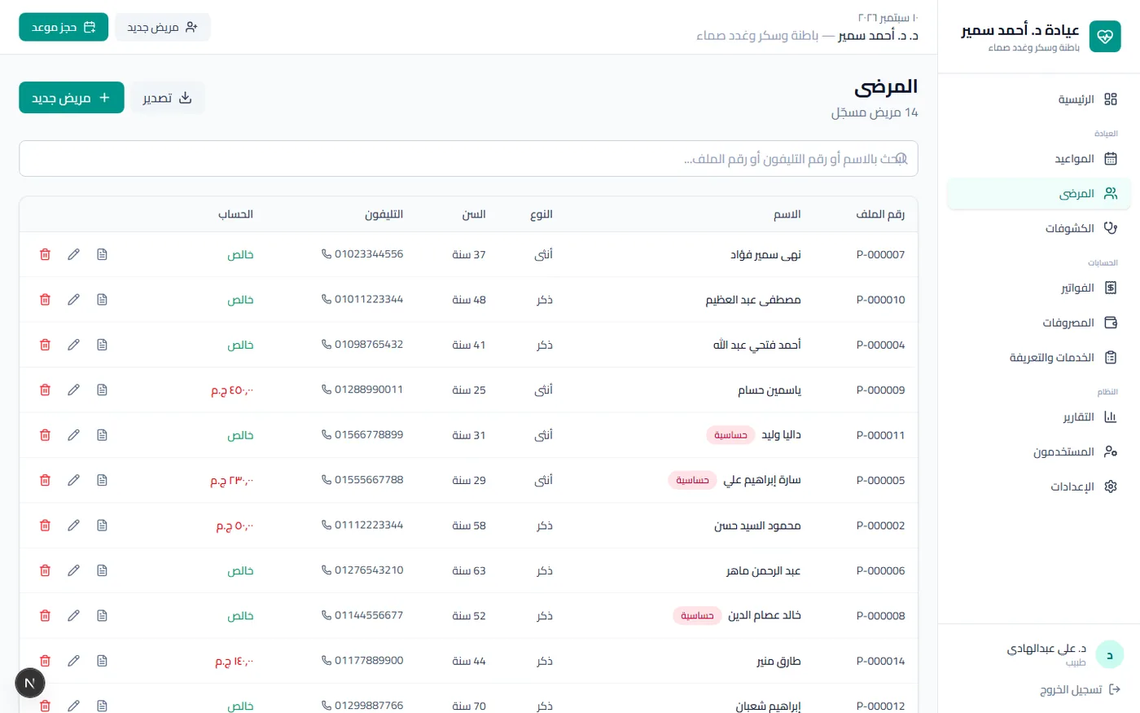The width and height of the screenshot is (1140, 713).
Task: Click file number P-000009
Action: tap(880, 390)
